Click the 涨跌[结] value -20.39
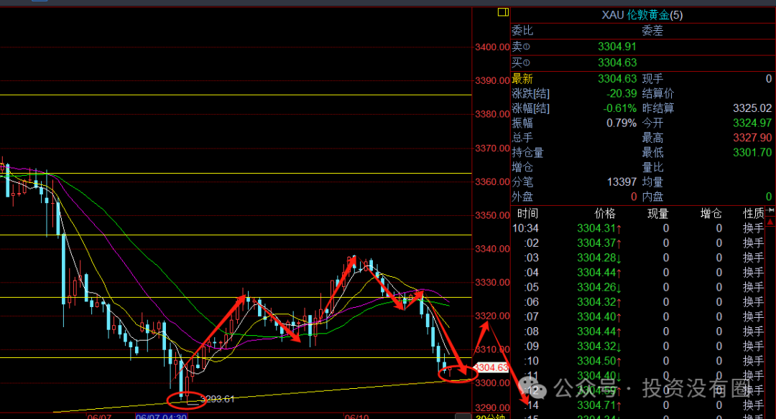The image size is (776, 419). tap(622, 93)
